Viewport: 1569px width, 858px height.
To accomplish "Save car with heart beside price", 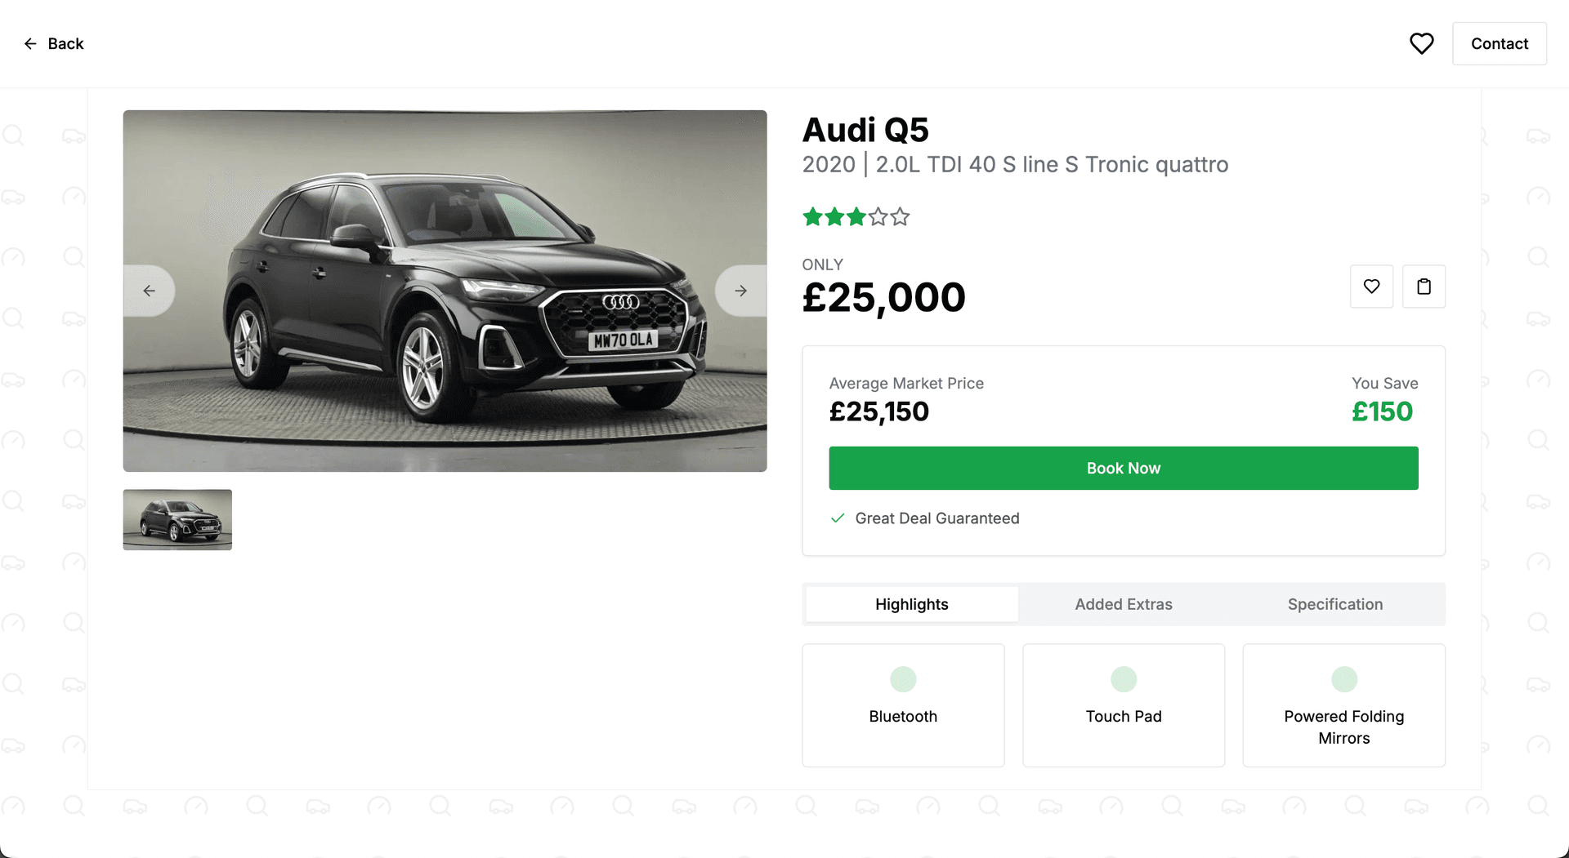I will pyautogui.click(x=1371, y=287).
